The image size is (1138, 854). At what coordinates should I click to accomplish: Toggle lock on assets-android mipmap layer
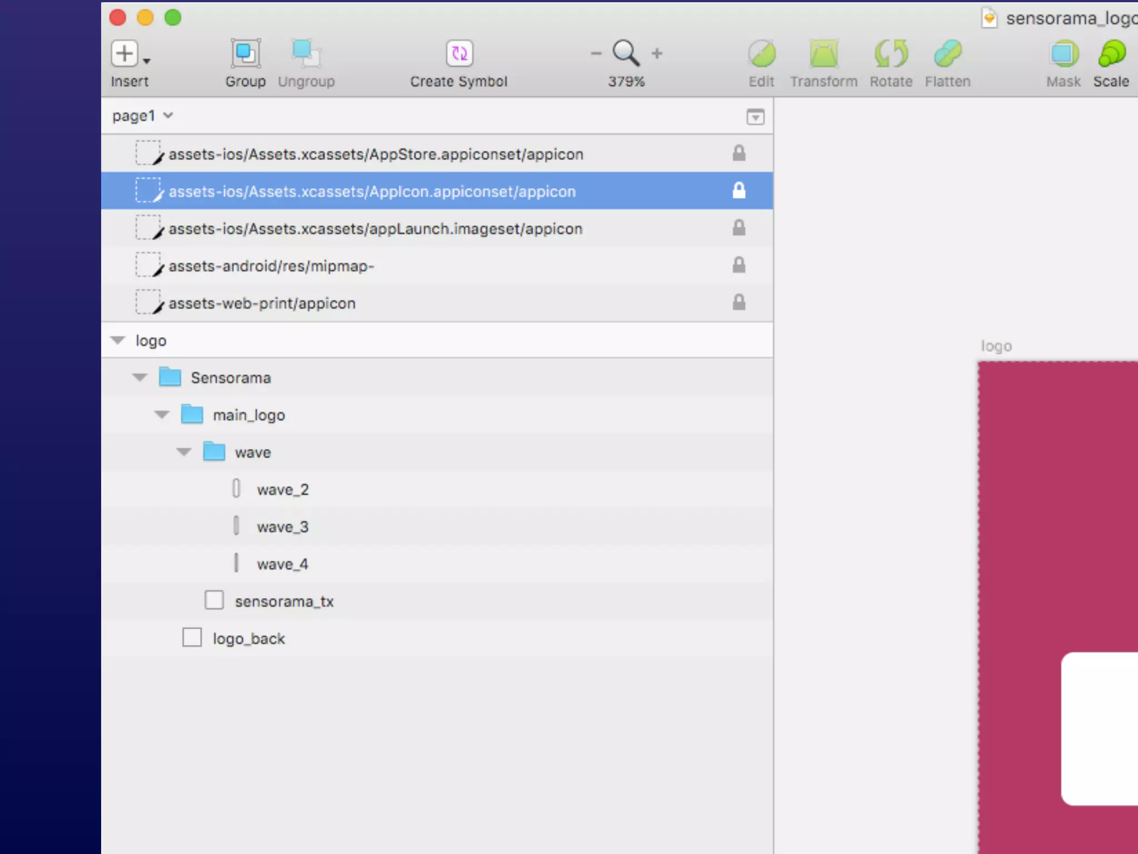pos(738,265)
